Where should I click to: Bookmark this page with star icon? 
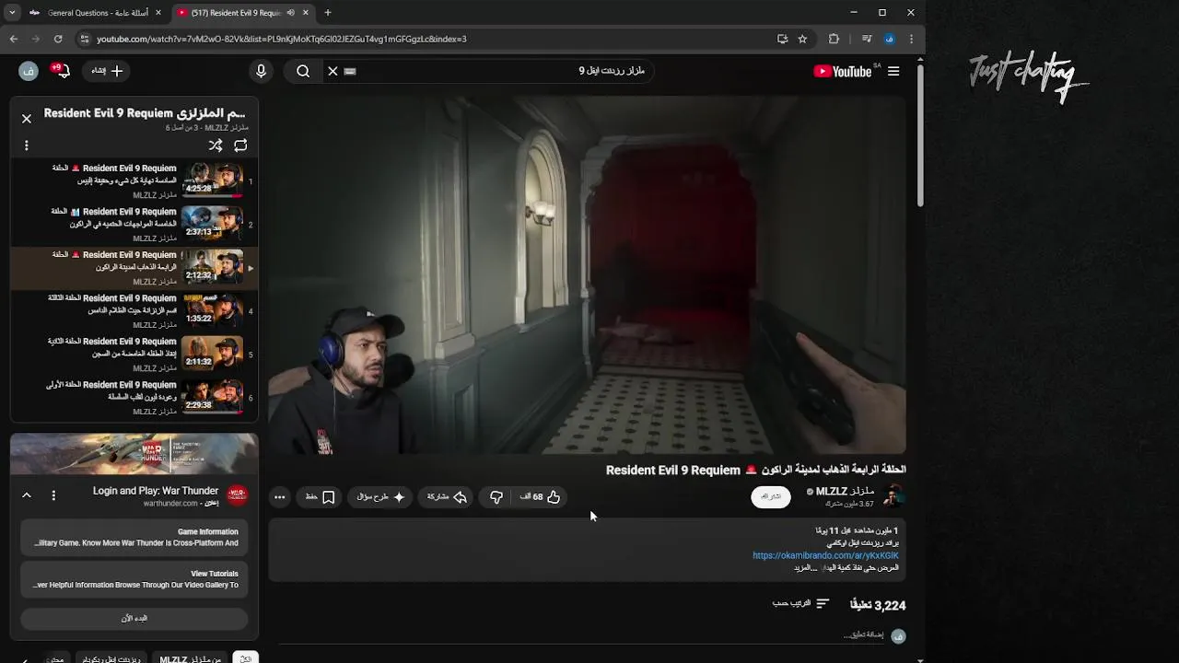[802, 39]
